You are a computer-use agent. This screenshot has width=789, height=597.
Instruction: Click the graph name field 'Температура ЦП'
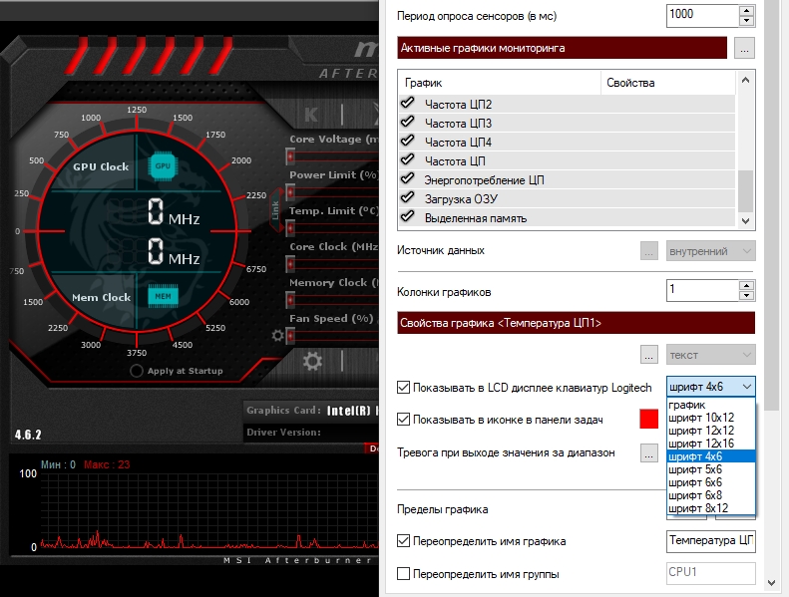point(710,540)
